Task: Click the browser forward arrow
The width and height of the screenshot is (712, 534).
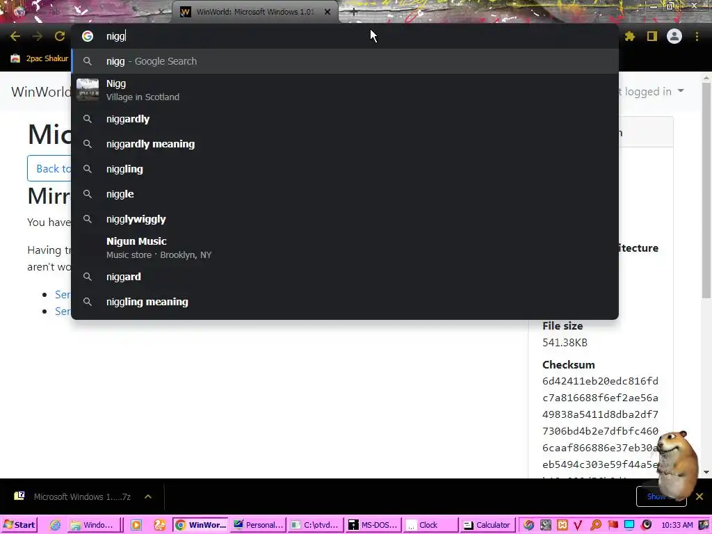Action: (x=38, y=36)
